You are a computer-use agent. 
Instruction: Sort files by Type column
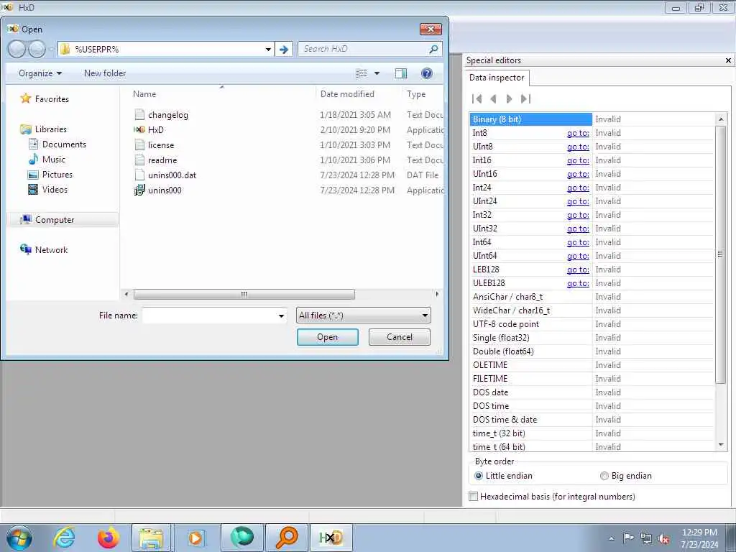pos(416,94)
